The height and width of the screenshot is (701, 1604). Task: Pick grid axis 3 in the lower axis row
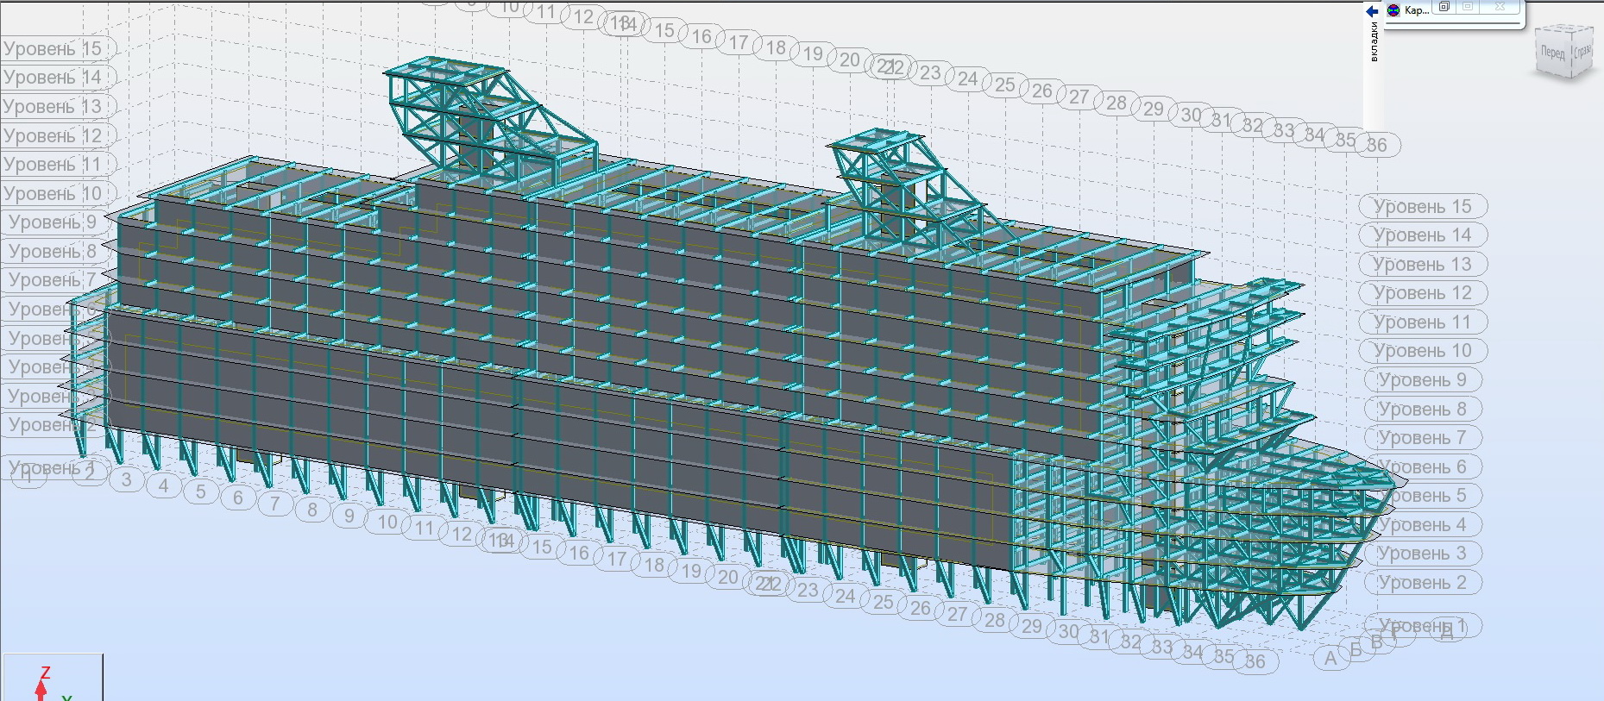point(127,479)
